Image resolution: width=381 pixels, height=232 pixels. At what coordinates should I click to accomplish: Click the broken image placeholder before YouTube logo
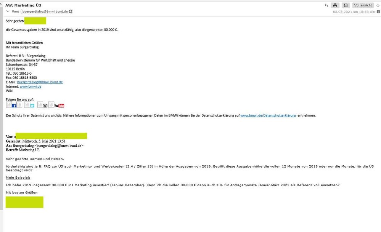(x=51, y=105)
